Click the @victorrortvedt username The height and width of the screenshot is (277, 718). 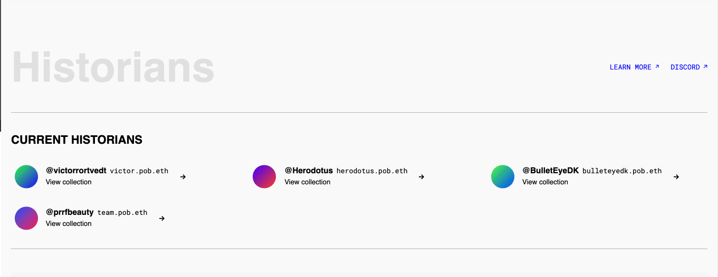pos(76,171)
